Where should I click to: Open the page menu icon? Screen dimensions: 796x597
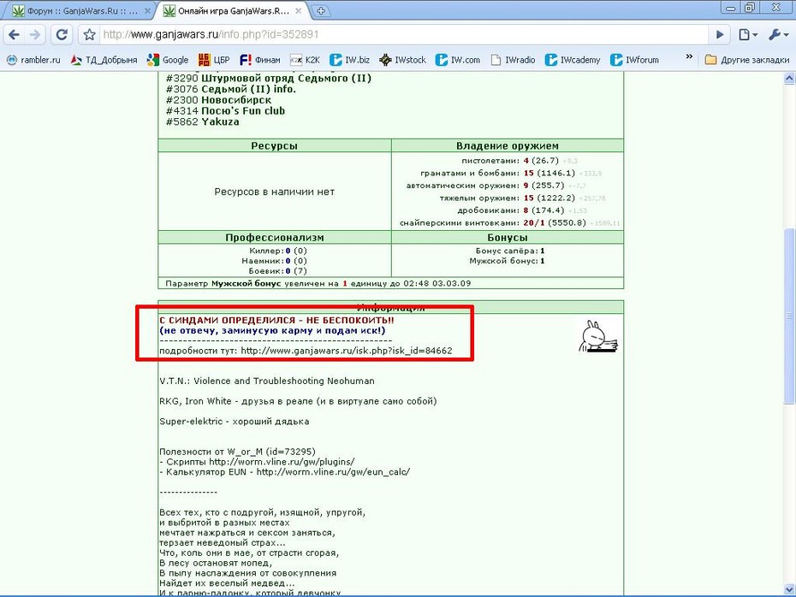748,34
